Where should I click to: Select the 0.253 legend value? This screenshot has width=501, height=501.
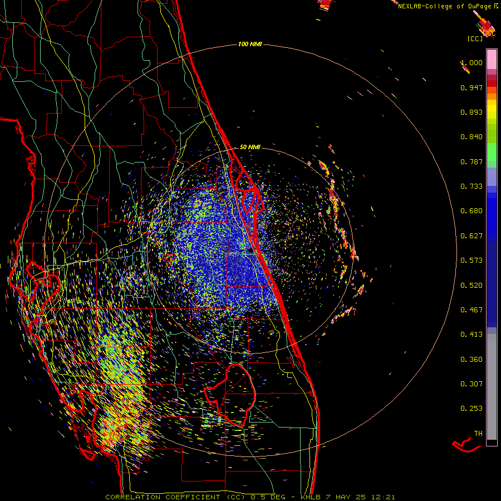471,409
